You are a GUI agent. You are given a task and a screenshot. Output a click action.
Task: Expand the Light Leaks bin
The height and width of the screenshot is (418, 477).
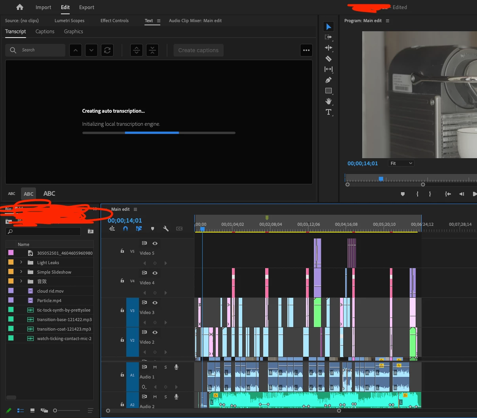pos(21,262)
